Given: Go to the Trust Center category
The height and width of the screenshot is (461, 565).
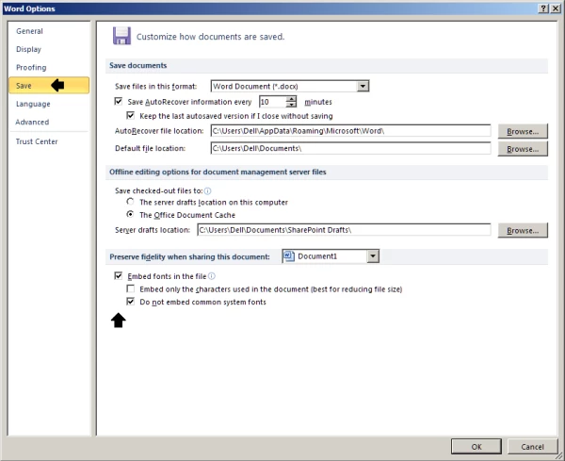Looking at the screenshot, I should (37, 141).
